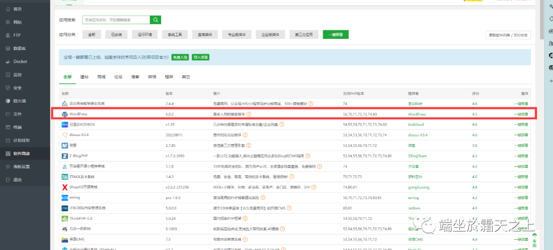Screen dimensions: 553x250
Task: Click the emlog app icon
Action: pos(65,197)
